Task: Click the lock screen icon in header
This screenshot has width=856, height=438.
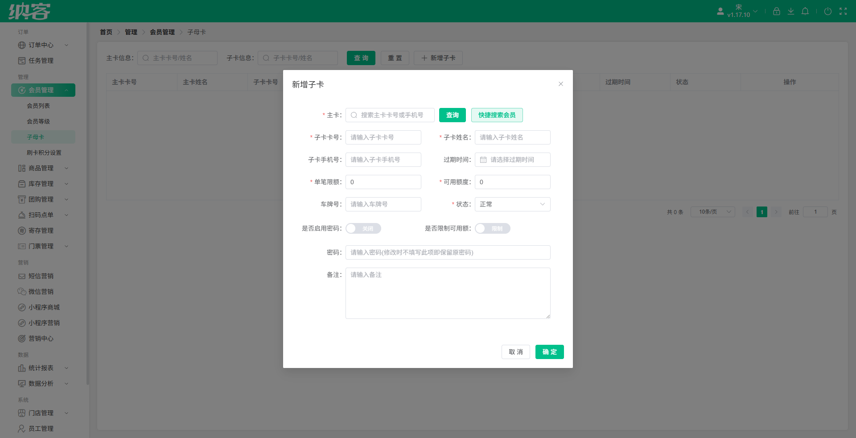Action: coord(776,11)
